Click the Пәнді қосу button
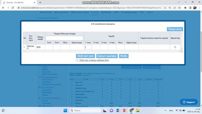The image size is (202, 114). click(x=175, y=29)
